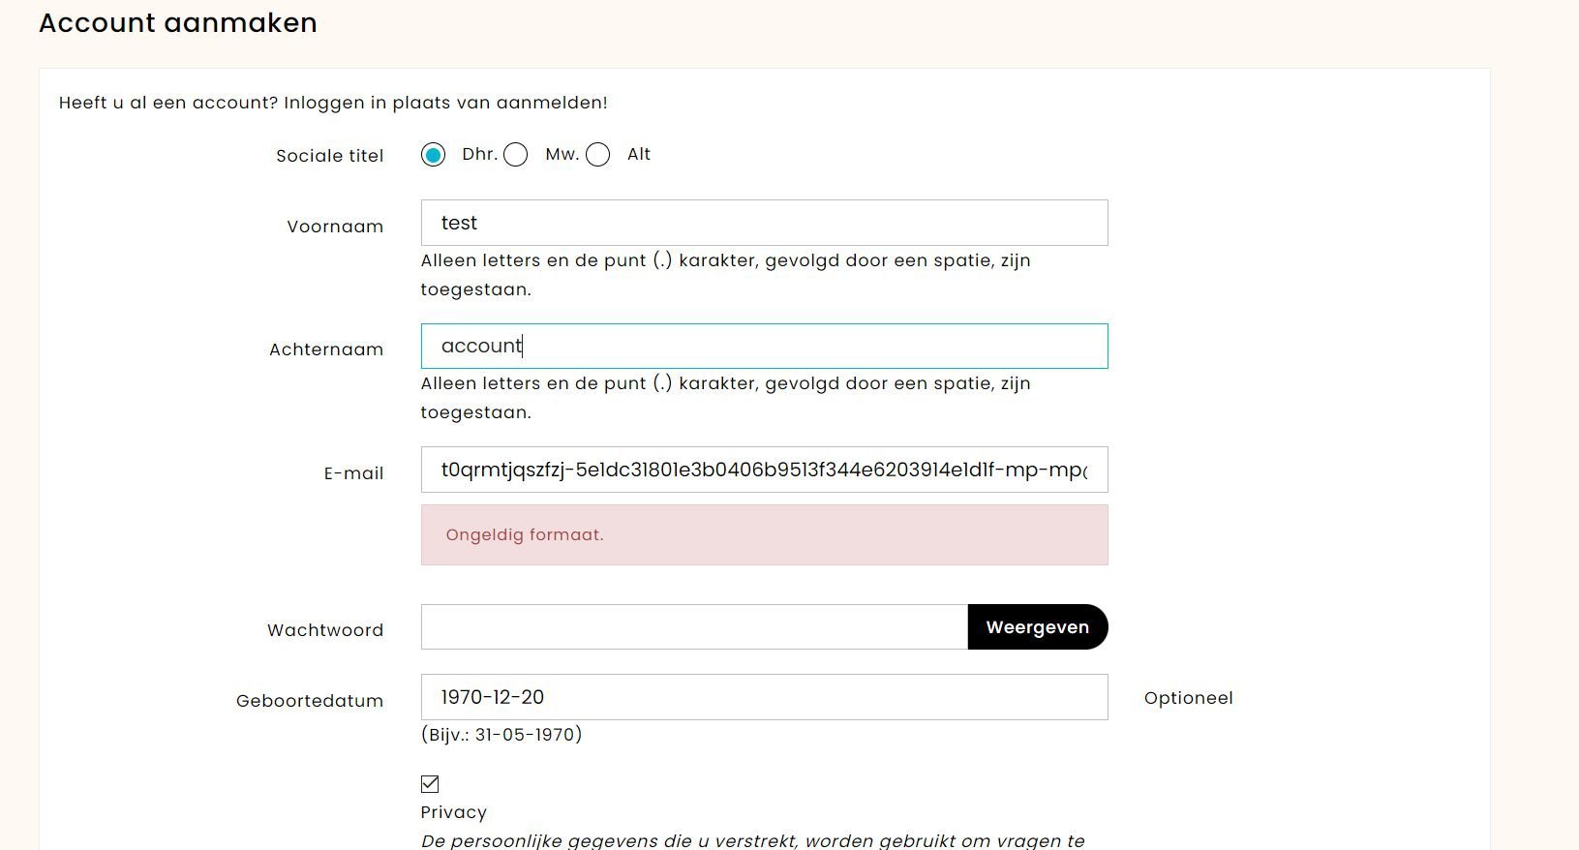Screen dimensions: 1579x850
Task: Click the Sociale titel label
Action: coord(330,156)
